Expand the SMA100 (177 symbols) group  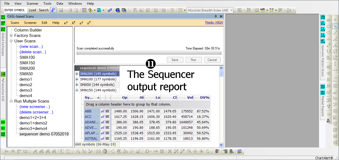pos(77,79)
